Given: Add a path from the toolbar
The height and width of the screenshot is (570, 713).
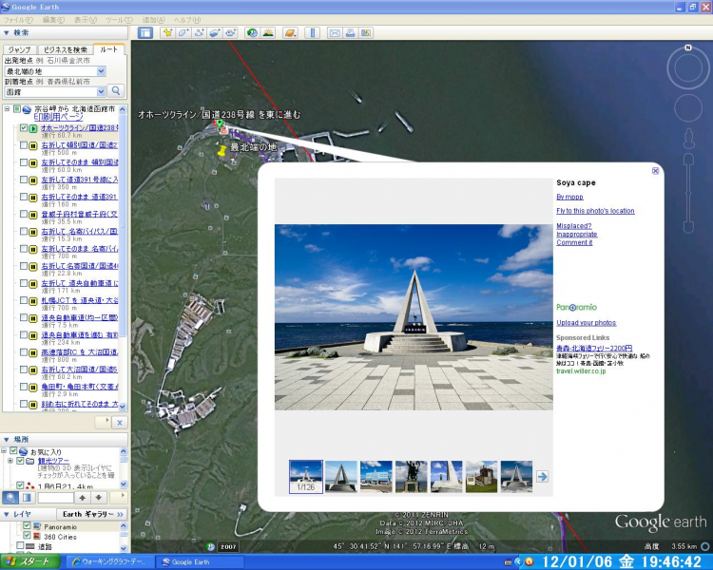Looking at the screenshot, I should pyautogui.click(x=199, y=32).
